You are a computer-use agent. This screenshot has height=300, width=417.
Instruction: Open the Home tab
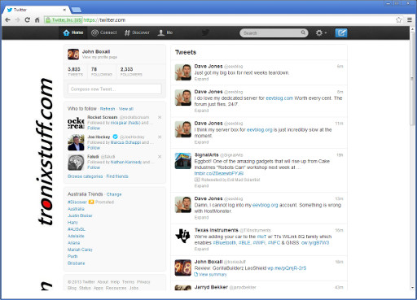click(x=73, y=33)
